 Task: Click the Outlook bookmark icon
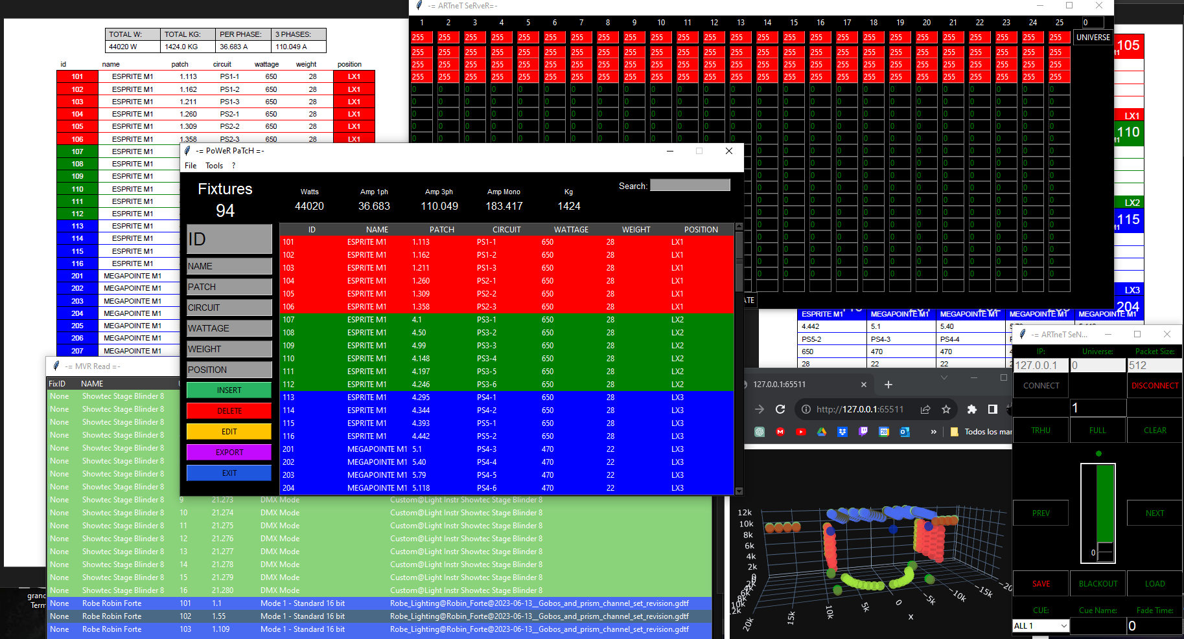click(905, 432)
